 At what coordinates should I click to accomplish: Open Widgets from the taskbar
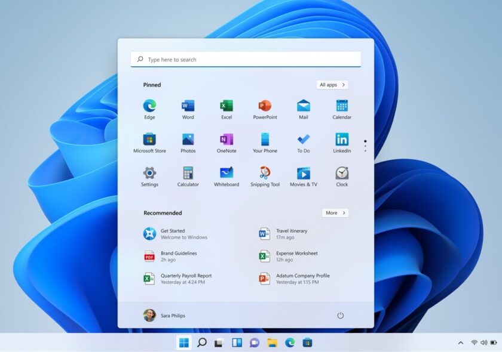[237, 342]
